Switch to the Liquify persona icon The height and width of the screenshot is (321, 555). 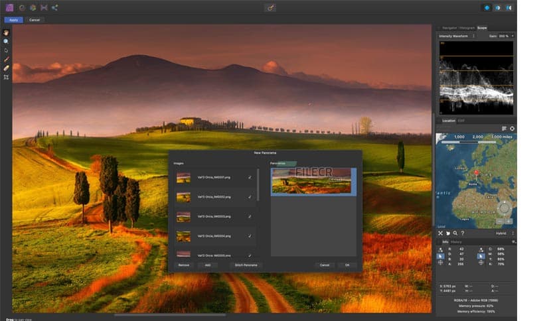click(x=22, y=7)
